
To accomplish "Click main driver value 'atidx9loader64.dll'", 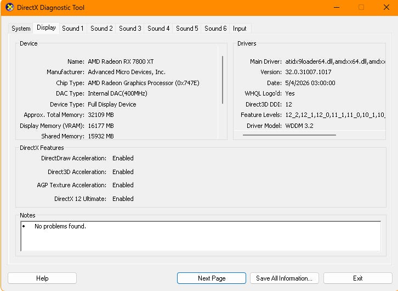I will [x=309, y=61].
